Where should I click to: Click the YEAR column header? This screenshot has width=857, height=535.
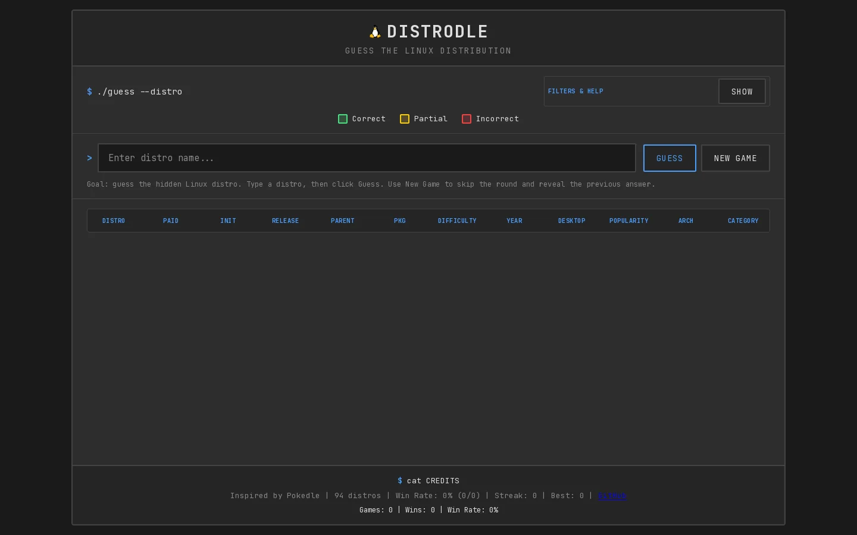(x=514, y=221)
